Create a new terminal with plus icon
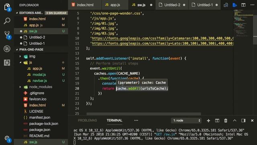The width and height of the screenshot is (257, 145). pos(208,121)
